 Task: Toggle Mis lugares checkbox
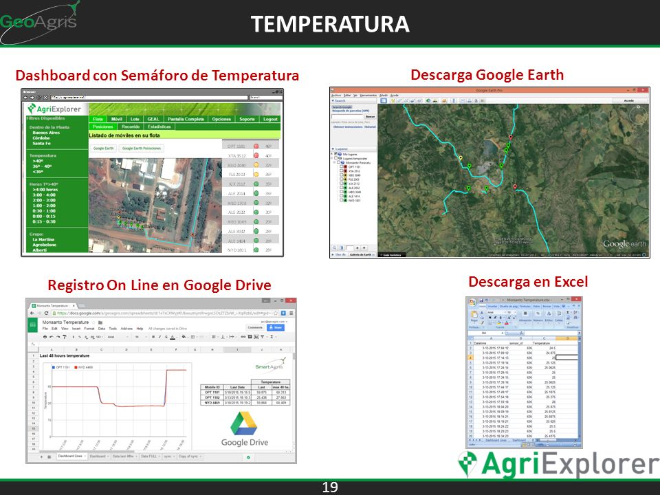[x=336, y=154]
